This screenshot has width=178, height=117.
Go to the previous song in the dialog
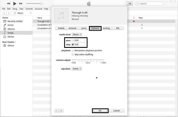57,110
